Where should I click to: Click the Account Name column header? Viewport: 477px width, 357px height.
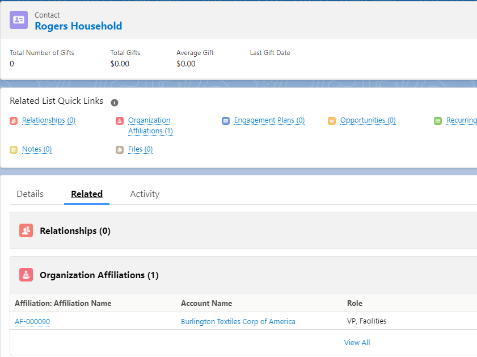[x=206, y=303]
